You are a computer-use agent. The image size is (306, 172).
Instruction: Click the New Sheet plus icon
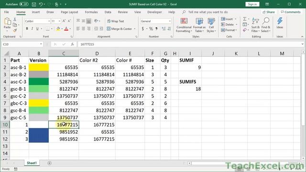point(49,163)
